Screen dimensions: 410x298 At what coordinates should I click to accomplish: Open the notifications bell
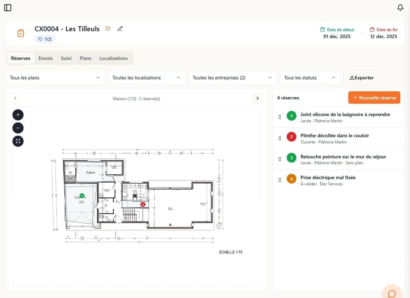pos(400,8)
